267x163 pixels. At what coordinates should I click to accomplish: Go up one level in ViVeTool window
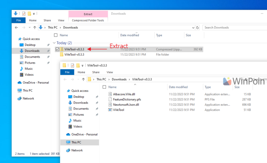[x=83, y=79]
